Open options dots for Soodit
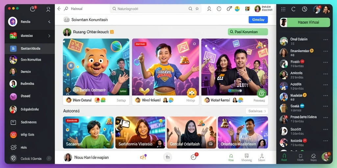This screenshot has width=337, height=168. pyautogui.click(x=325, y=129)
